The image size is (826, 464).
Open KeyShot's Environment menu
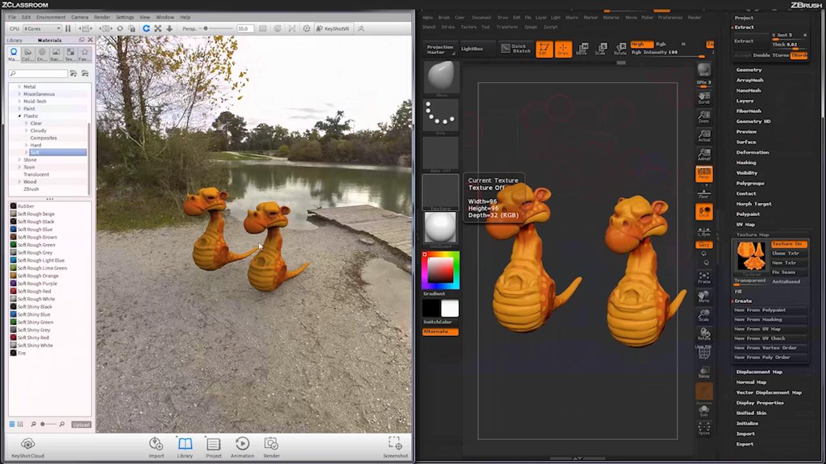(x=50, y=17)
